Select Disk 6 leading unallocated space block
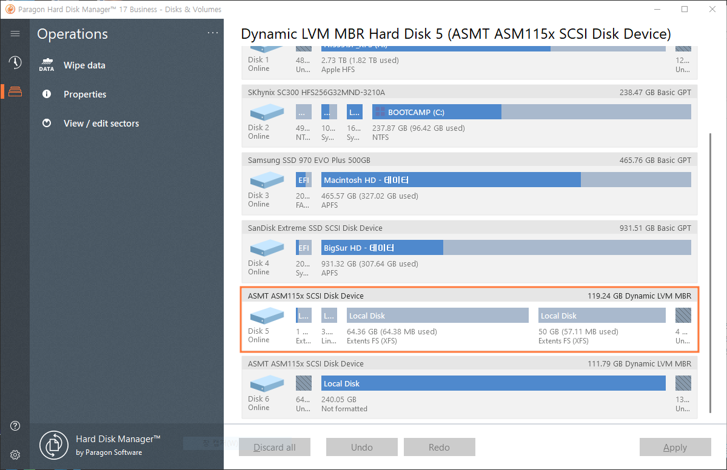The width and height of the screenshot is (727, 470). tap(304, 383)
